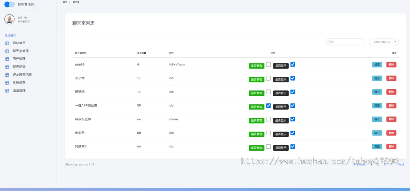410x191 pixels.
Task: Click room name 66699
Action: pos(79,64)
